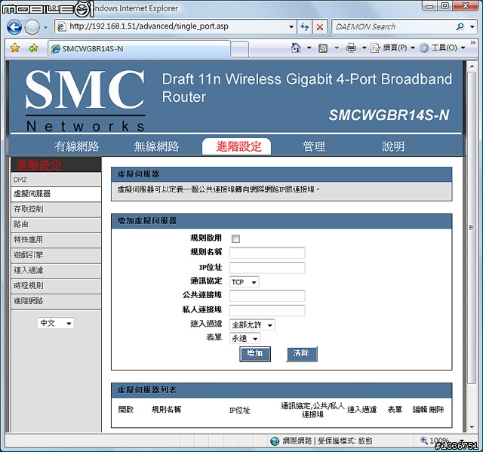Open the 連入過濾 全部允許 dropdown
This screenshot has height=452, width=483.
pos(252,324)
